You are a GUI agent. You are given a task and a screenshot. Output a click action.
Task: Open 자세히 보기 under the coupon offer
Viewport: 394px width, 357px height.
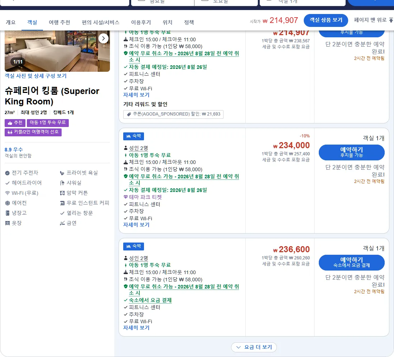(136, 95)
